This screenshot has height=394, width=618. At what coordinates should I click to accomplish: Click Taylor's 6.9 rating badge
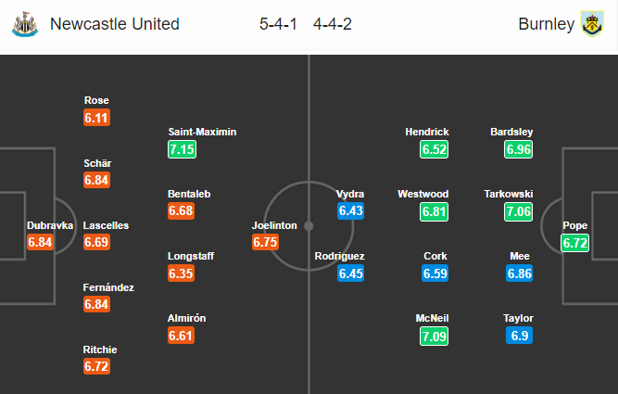click(520, 336)
